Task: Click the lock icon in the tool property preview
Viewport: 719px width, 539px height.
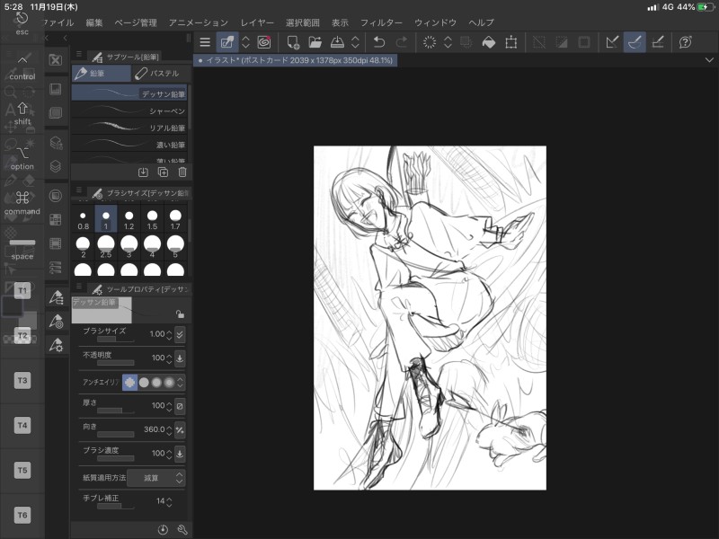Action: (180, 314)
